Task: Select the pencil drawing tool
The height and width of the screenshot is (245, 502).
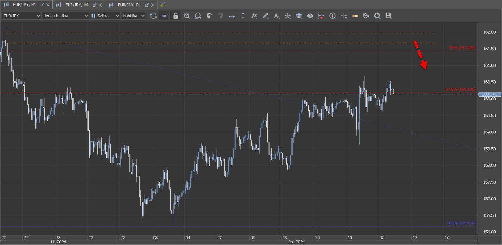Action: pos(265,16)
